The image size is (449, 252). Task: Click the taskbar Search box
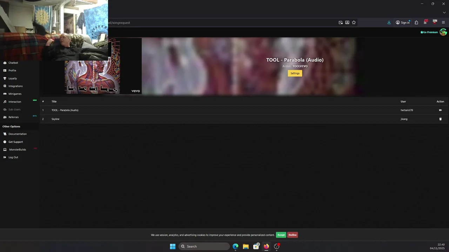[x=204, y=246]
